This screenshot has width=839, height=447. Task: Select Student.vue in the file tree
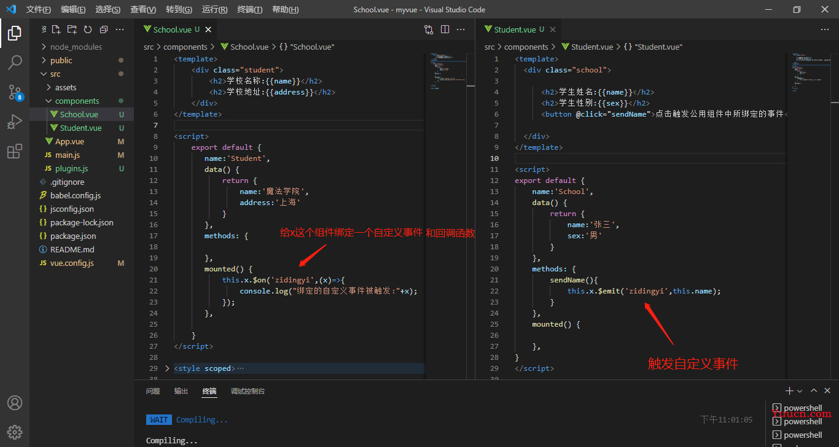[x=82, y=128]
